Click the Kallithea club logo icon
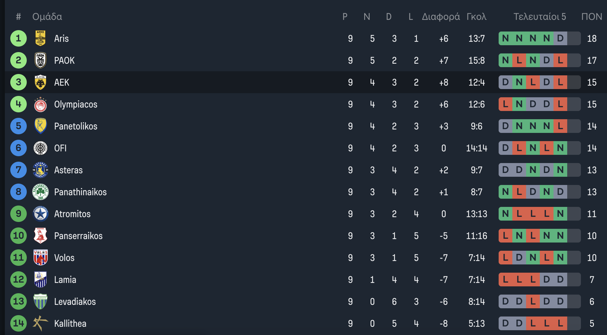Viewport: 607px width, 335px height. pyautogui.click(x=40, y=323)
